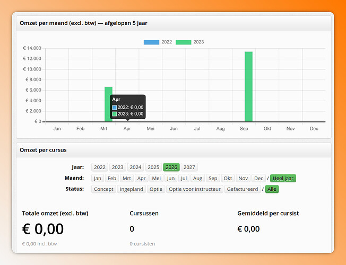Filter by month Feb button
346x265 pixels.
click(x=112, y=178)
